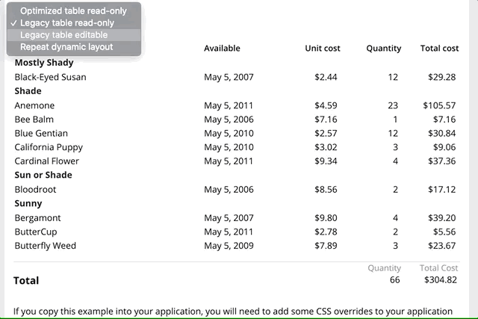
Task: Click the Total cost column header
Action: pyautogui.click(x=439, y=48)
